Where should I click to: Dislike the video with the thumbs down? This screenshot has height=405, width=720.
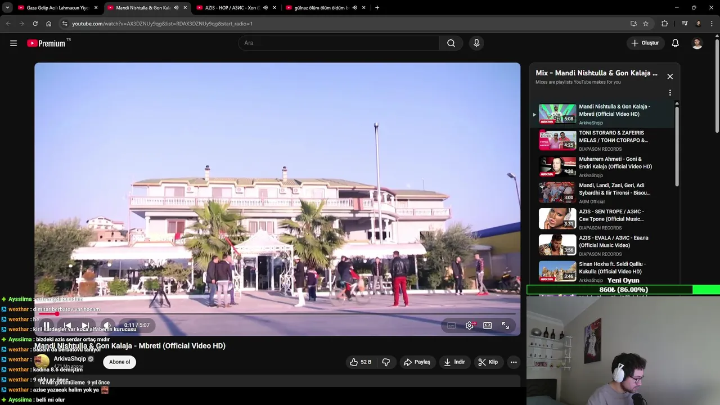tap(386, 362)
